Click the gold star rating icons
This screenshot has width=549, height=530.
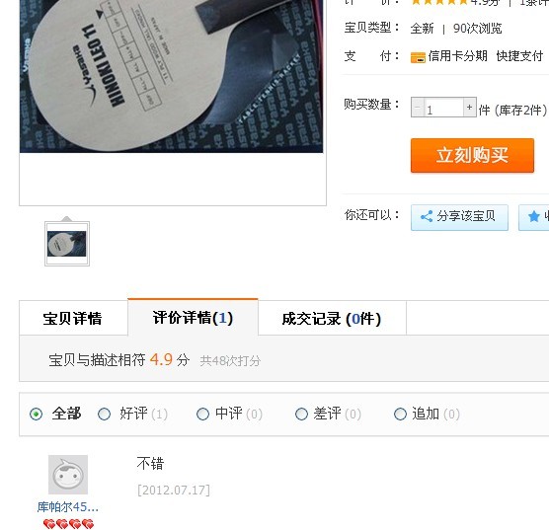[x=439, y=2]
